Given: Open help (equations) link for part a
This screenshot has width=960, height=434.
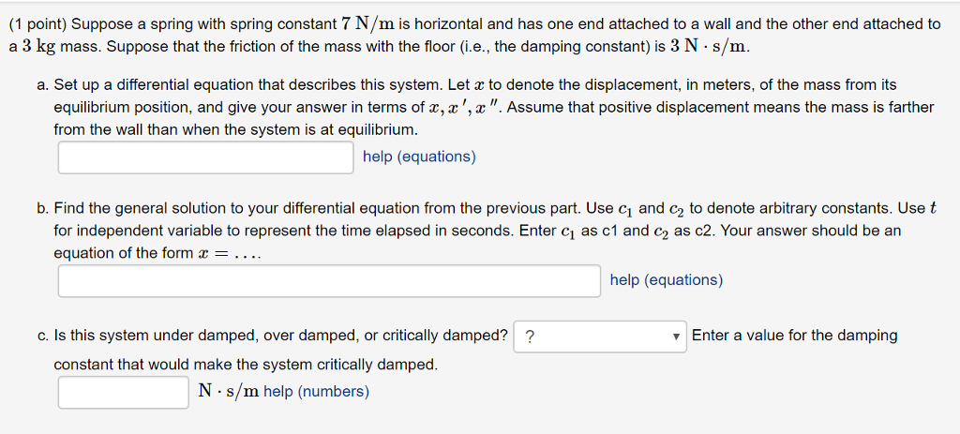Looking at the screenshot, I should click(x=419, y=157).
